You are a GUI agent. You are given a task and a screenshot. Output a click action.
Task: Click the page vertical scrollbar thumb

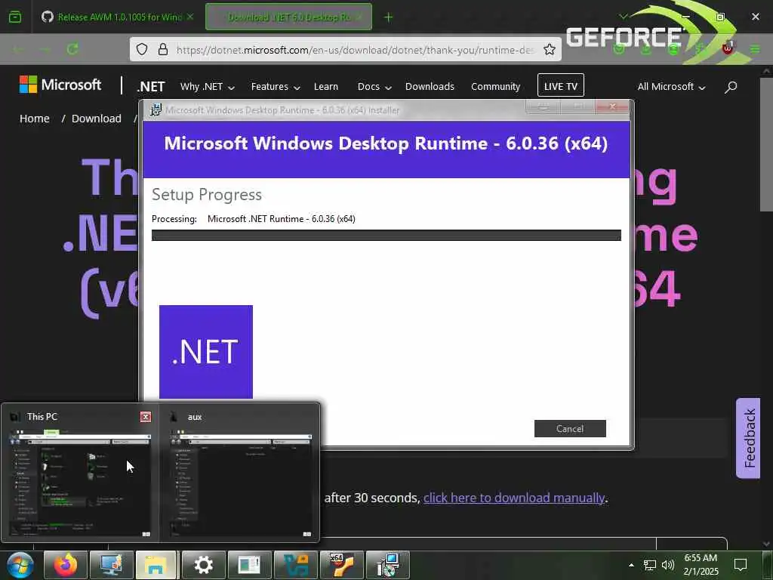point(766,143)
